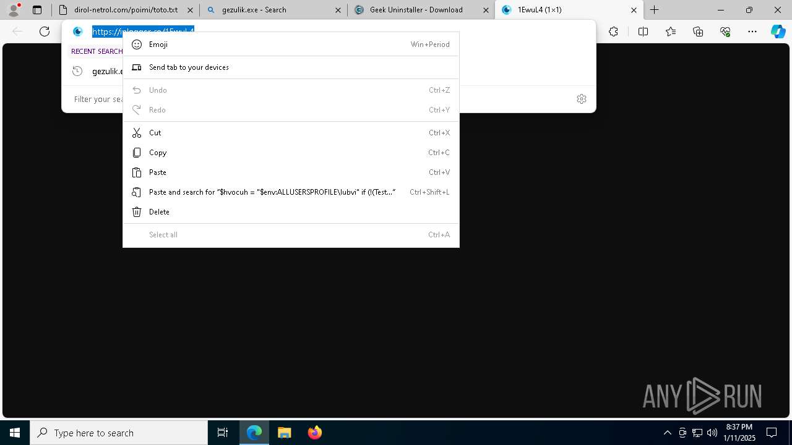The image size is (792, 445).
Task: Open Microsoft Edge from taskbar
Action: (x=254, y=433)
